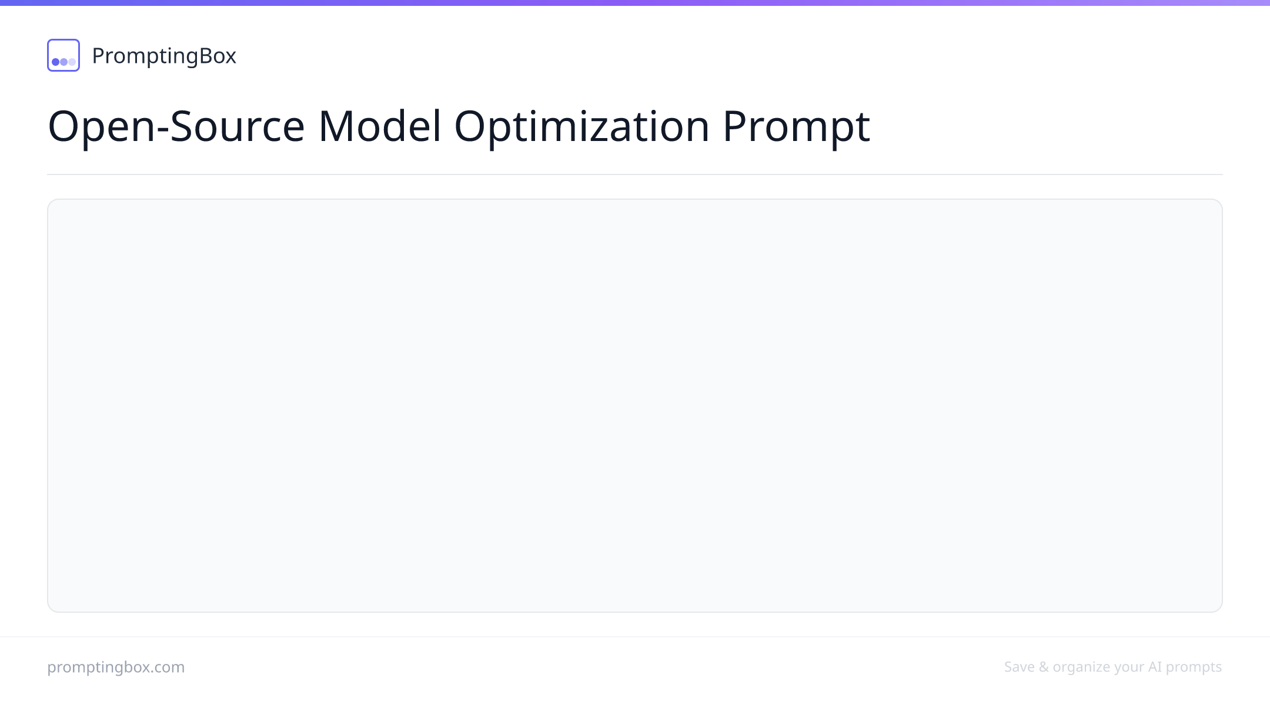Click the word 'AI' in footer tagline
The height and width of the screenshot is (705, 1270).
1155,666
